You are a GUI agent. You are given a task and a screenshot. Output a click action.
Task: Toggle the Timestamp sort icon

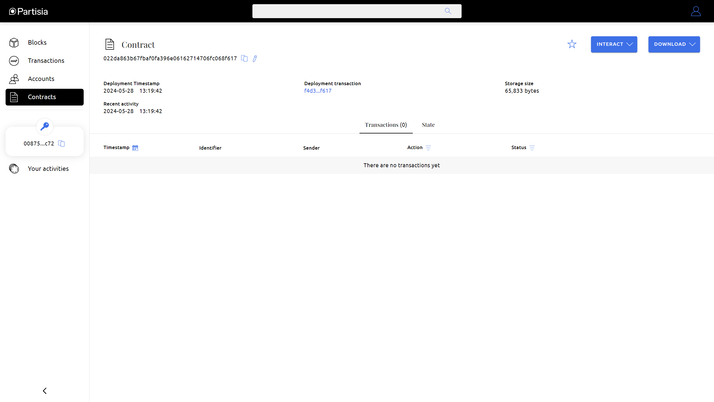[135, 148]
